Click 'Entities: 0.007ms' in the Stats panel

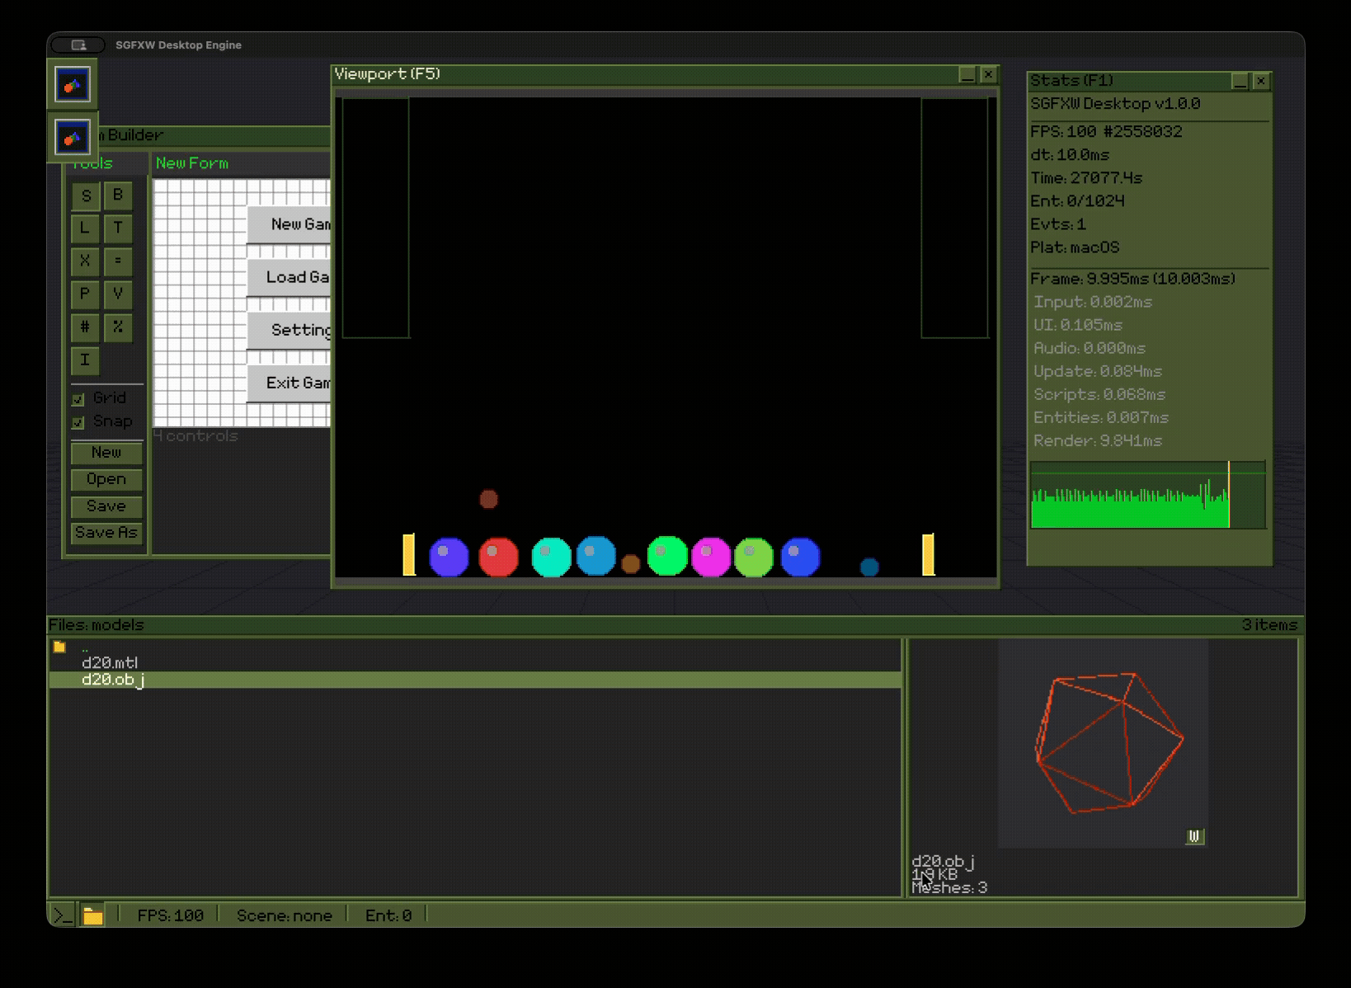1101,417
